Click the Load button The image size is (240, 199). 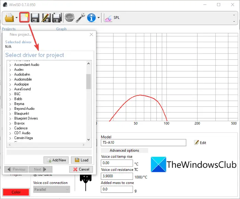[x=82, y=160]
